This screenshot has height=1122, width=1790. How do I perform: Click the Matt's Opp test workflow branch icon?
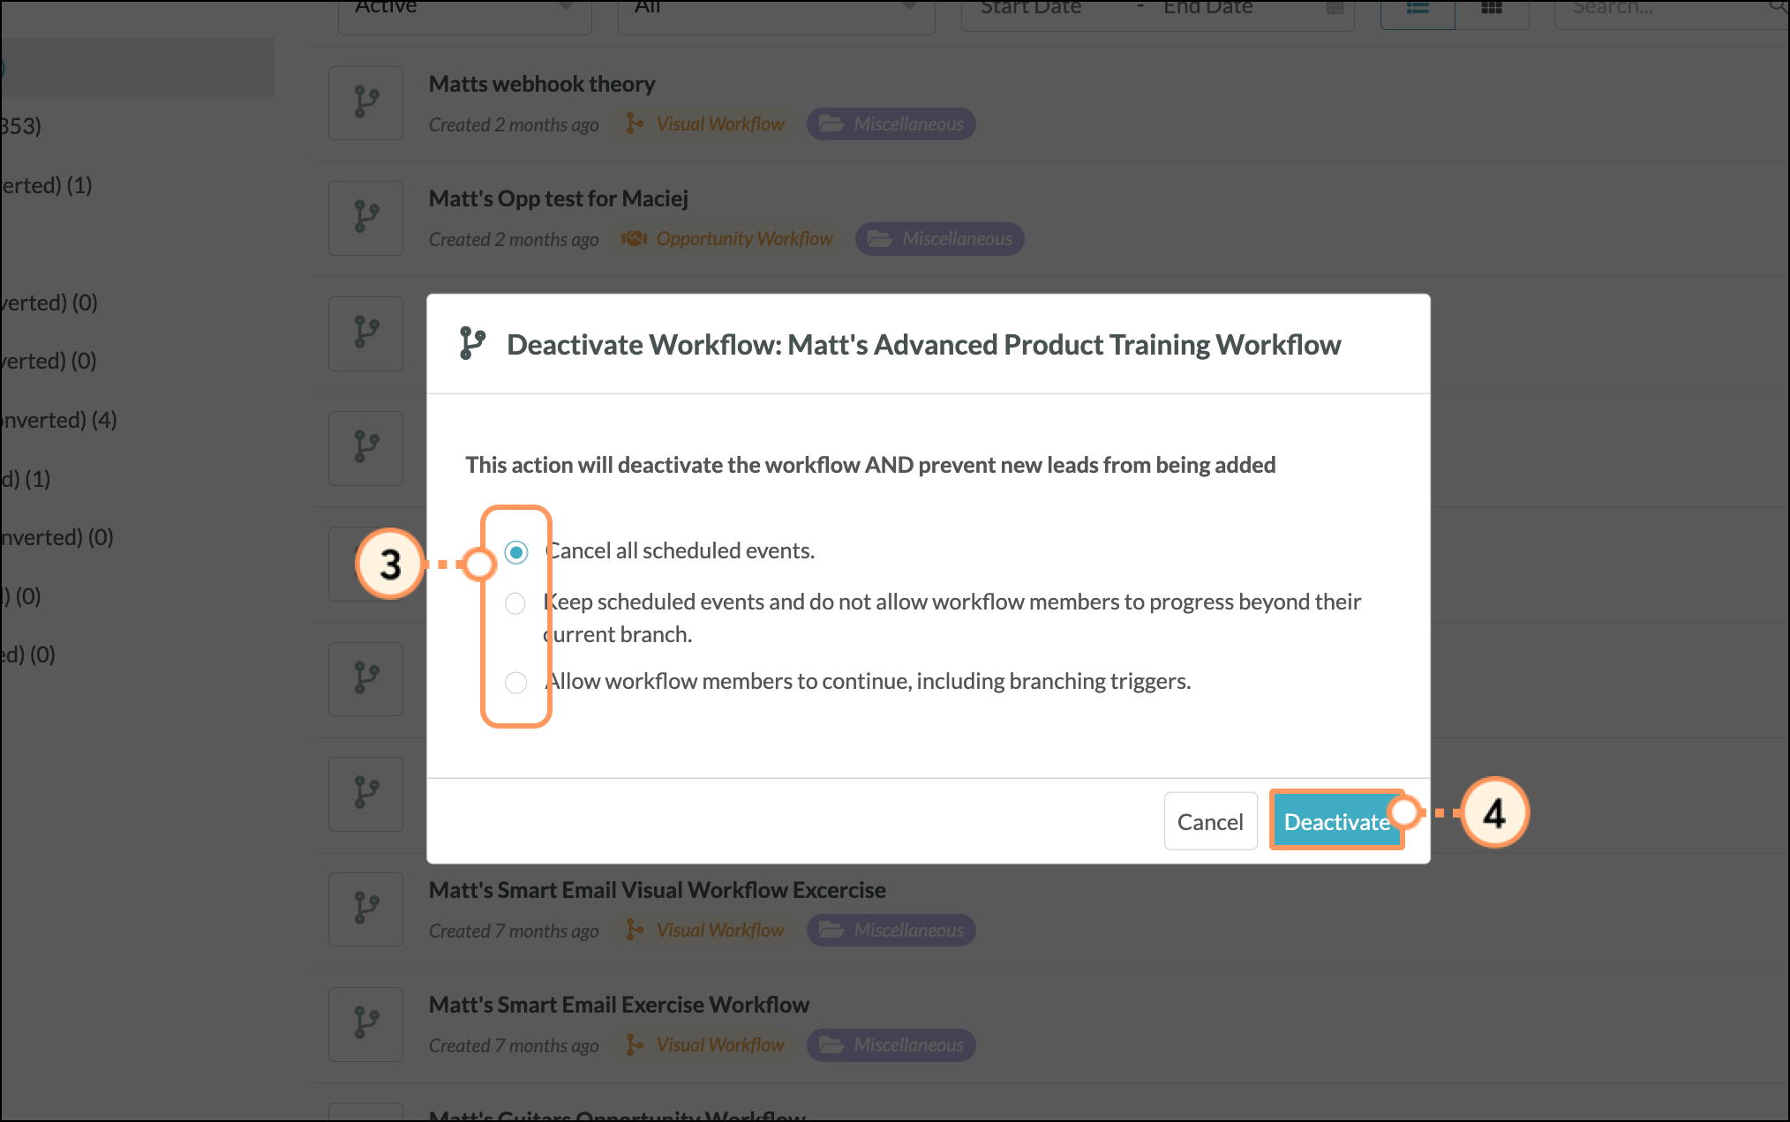365,217
